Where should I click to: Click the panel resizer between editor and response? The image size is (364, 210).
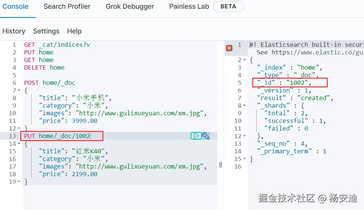pos(221,165)
